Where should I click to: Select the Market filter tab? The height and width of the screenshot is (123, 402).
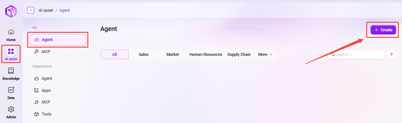pyautogui.click(x=173, y=54)
